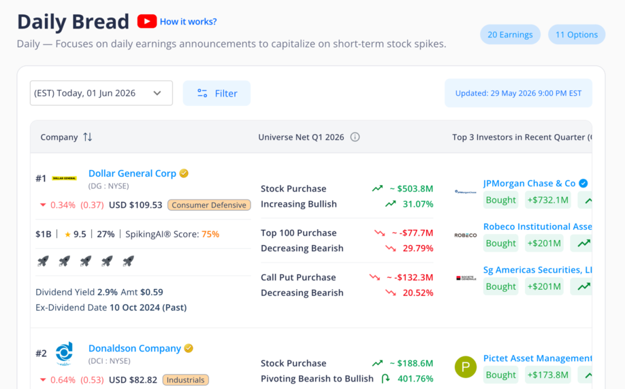This screenshot has height=389, width=625.
Task: Click the USD $82.82 price
Action: (133, 380)
